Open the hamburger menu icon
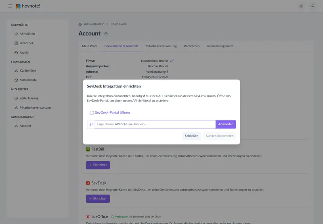This screenshot has width=323, height=224. pyautogui.click(x=10, y=6)
